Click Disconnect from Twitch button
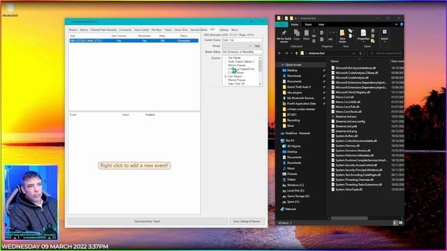Viewport: 447px width, 251px height. point(147,222)
